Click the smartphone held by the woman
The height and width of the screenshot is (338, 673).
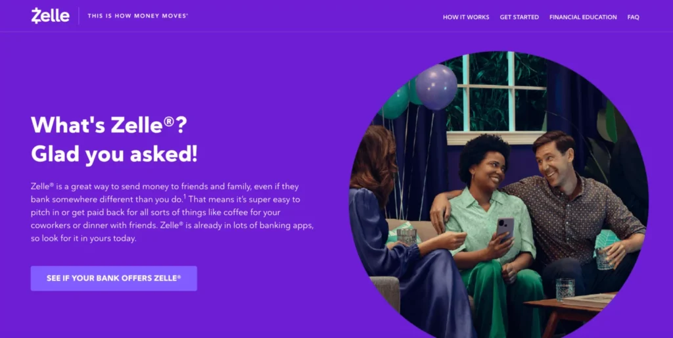(x=505, y=229)
